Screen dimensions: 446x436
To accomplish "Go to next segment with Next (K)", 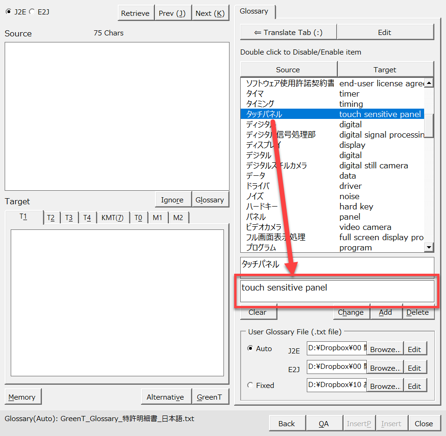I will click(x=209, y=14).
